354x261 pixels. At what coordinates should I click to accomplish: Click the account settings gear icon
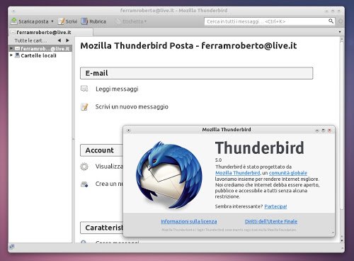[84, 167]
